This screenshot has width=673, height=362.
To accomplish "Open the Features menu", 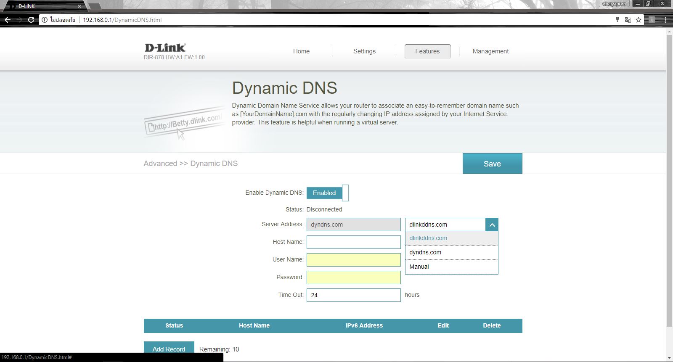I will (x=427, y=51).
